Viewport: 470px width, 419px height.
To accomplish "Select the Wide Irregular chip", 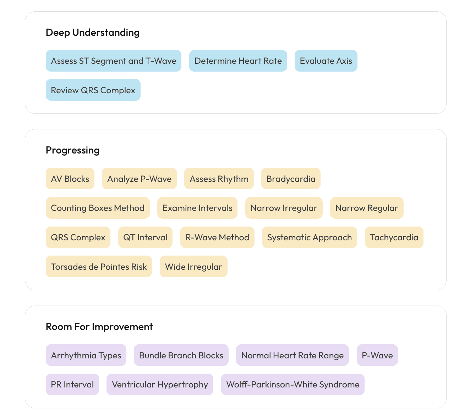I will click(x=193, y=266).
